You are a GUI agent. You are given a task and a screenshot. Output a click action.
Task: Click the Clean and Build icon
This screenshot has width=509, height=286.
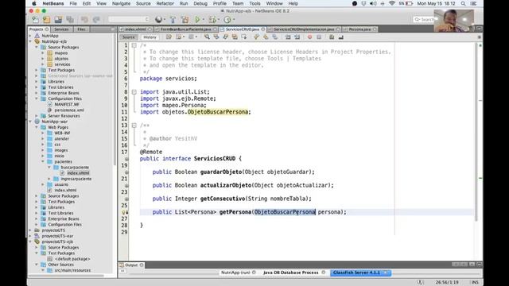pos(185,20)
